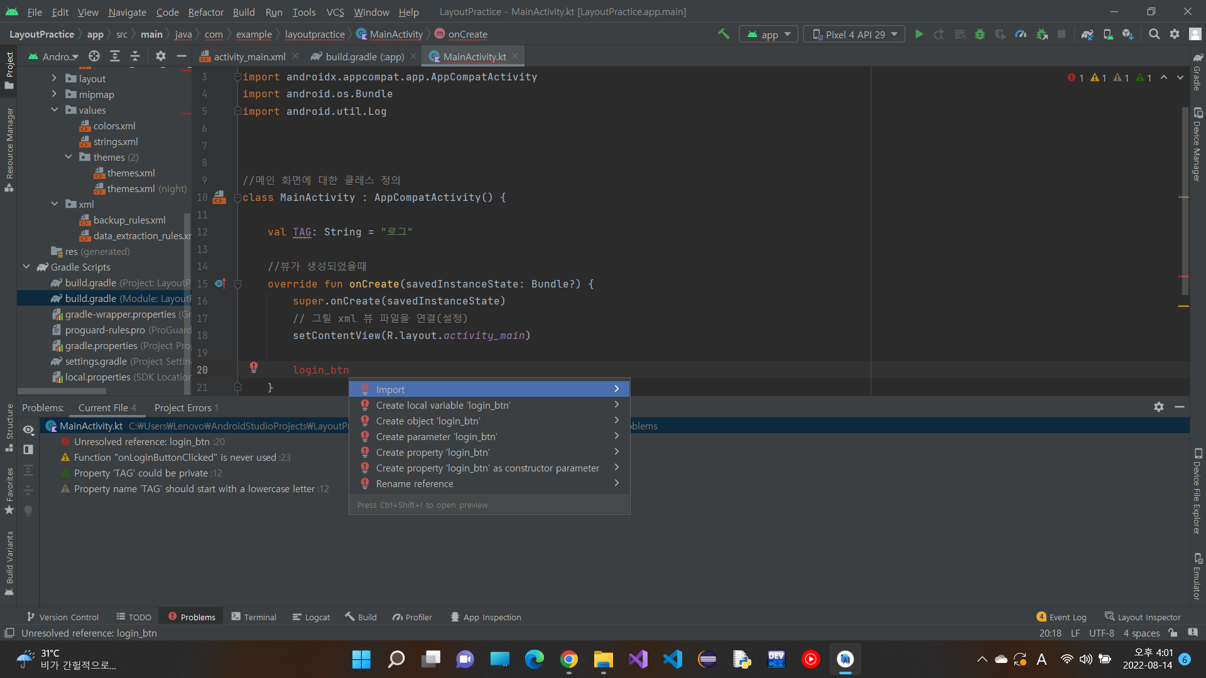Click Sync Project with Gradle Files icon

click(x=1087, y=35)
